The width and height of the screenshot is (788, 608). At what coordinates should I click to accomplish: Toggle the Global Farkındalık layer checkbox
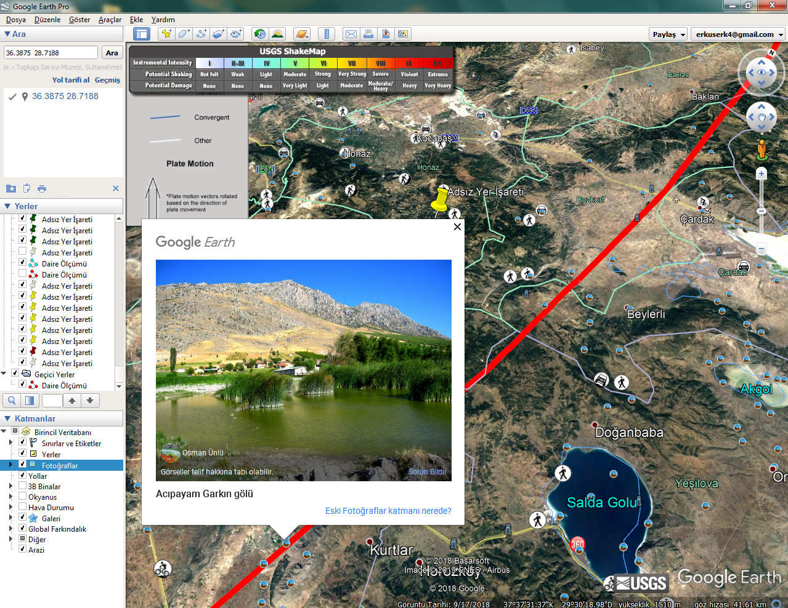pos(22,527)
